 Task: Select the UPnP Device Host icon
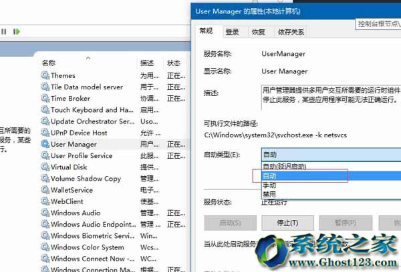pyautogui.click(x=45, y=133)
